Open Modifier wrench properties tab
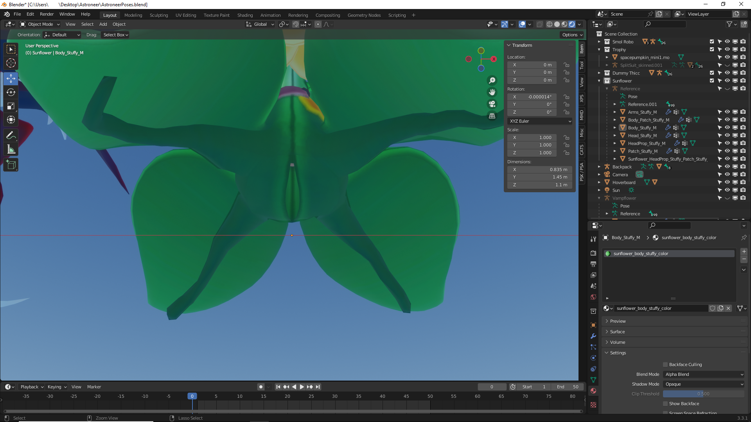This screenshot has width=751, height=422. tap(593, 336)
